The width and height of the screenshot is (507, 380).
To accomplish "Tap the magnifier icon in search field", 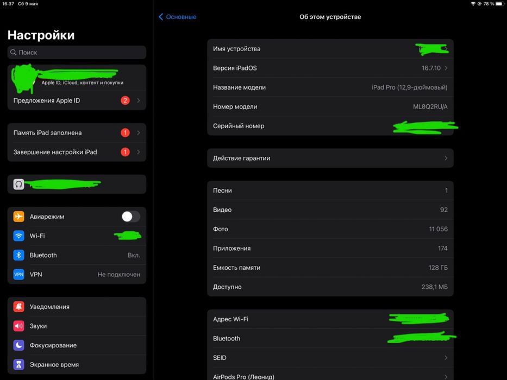I will click(13, 52).
